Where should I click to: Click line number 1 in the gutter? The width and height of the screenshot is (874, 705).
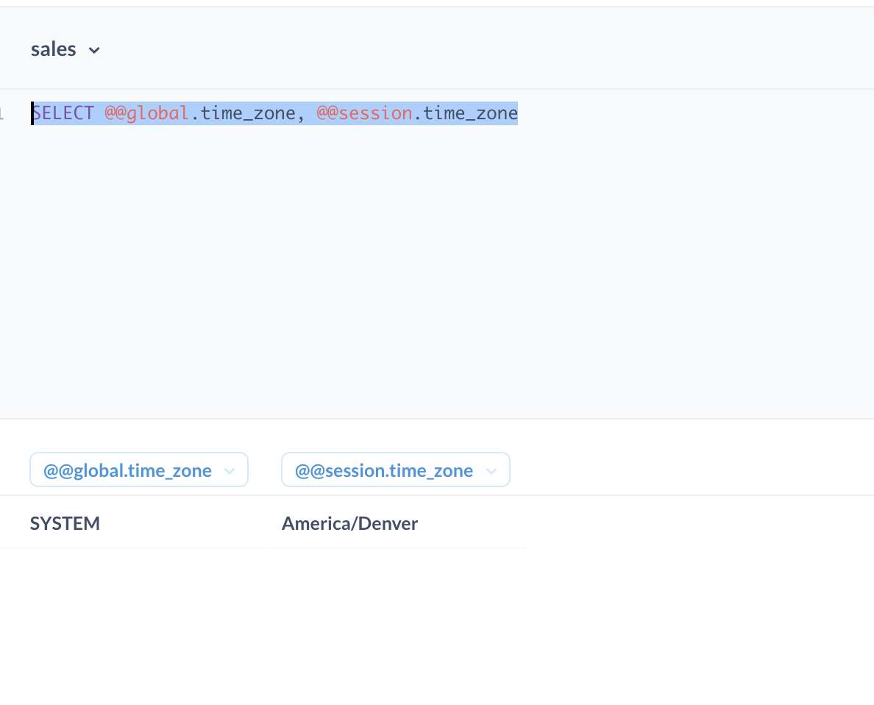click(x=4, y=113)
